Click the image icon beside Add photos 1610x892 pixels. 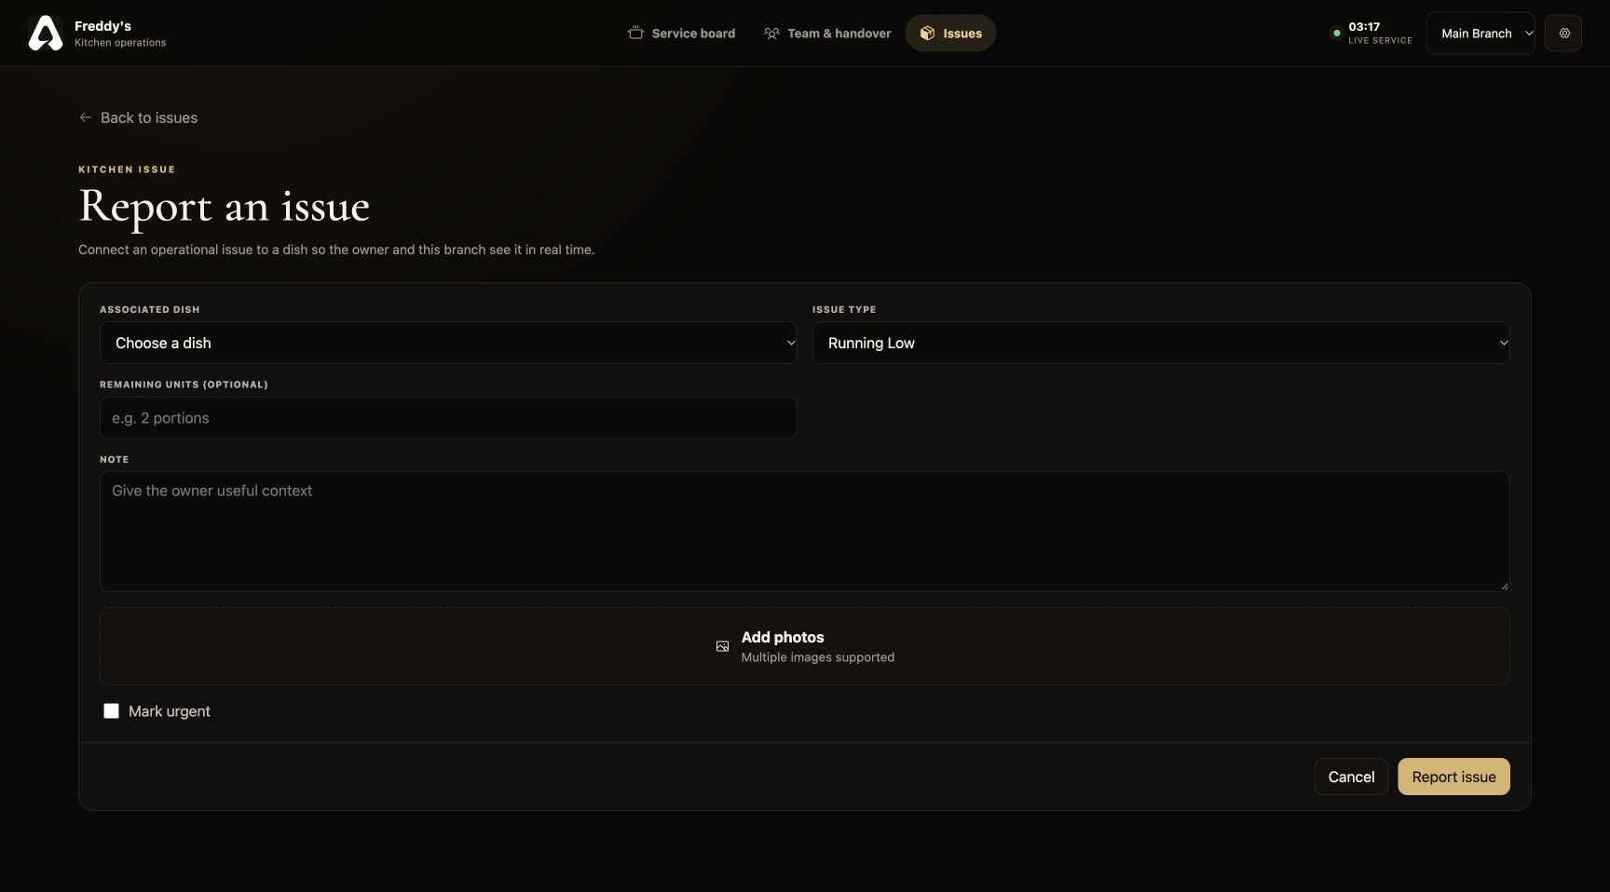coord(722,646)
